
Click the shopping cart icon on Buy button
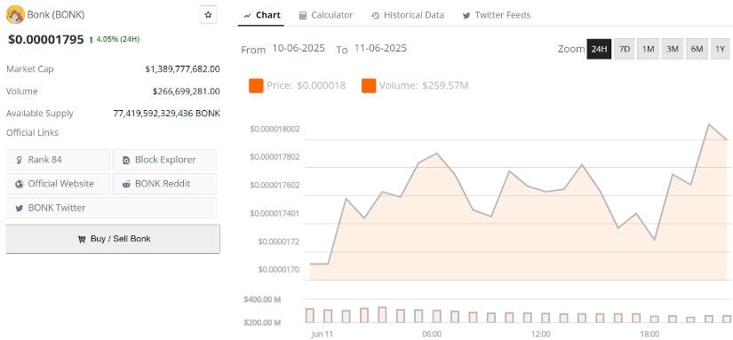(x=82, y=239)
